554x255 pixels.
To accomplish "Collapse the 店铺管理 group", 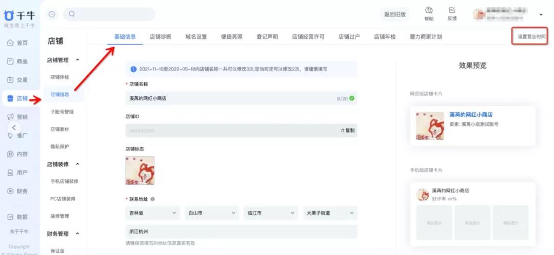I will pyautogui.click(x=78, y=60).
